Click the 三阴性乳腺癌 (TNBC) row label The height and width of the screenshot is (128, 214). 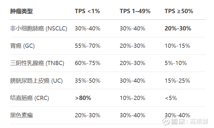[37, 63]
